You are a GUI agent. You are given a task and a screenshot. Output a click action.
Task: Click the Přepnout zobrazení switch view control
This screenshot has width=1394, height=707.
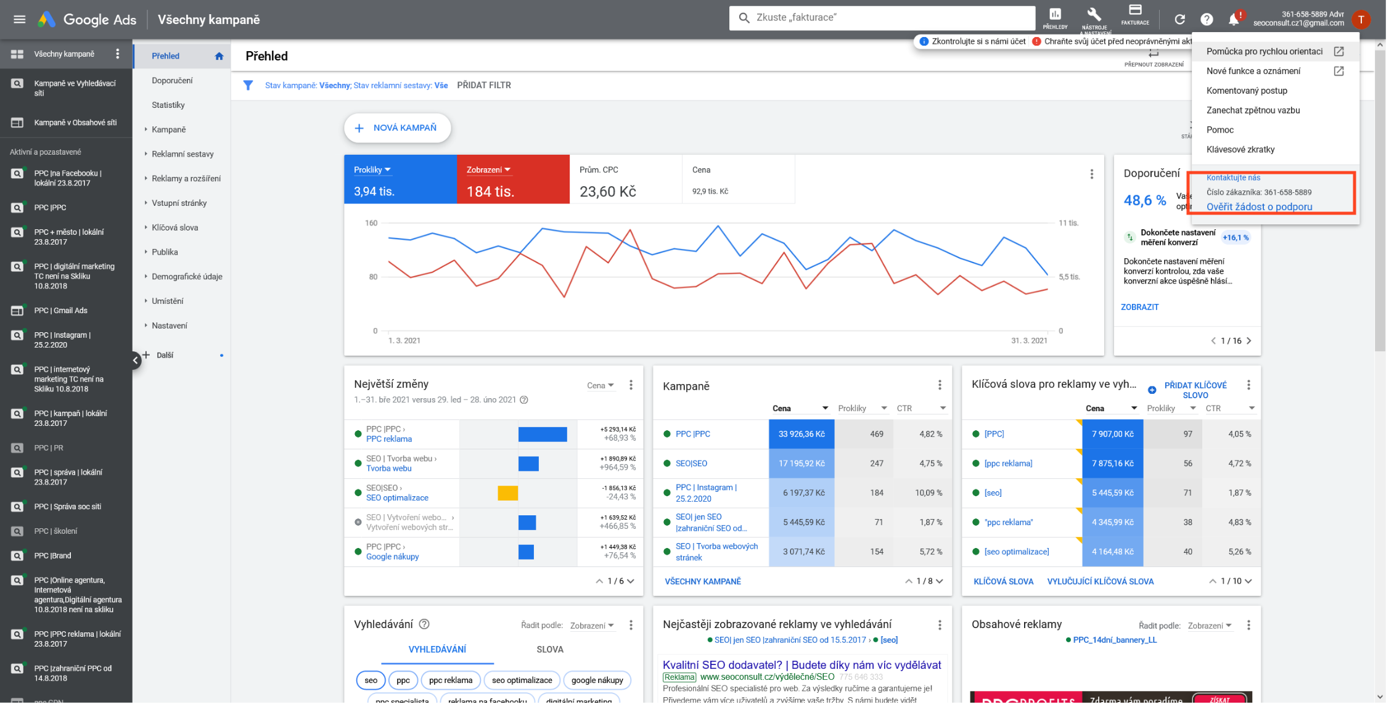(1160, 59)
